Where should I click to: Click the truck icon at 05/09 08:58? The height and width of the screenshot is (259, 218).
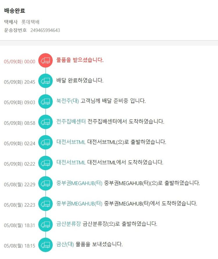pos(46,122)
